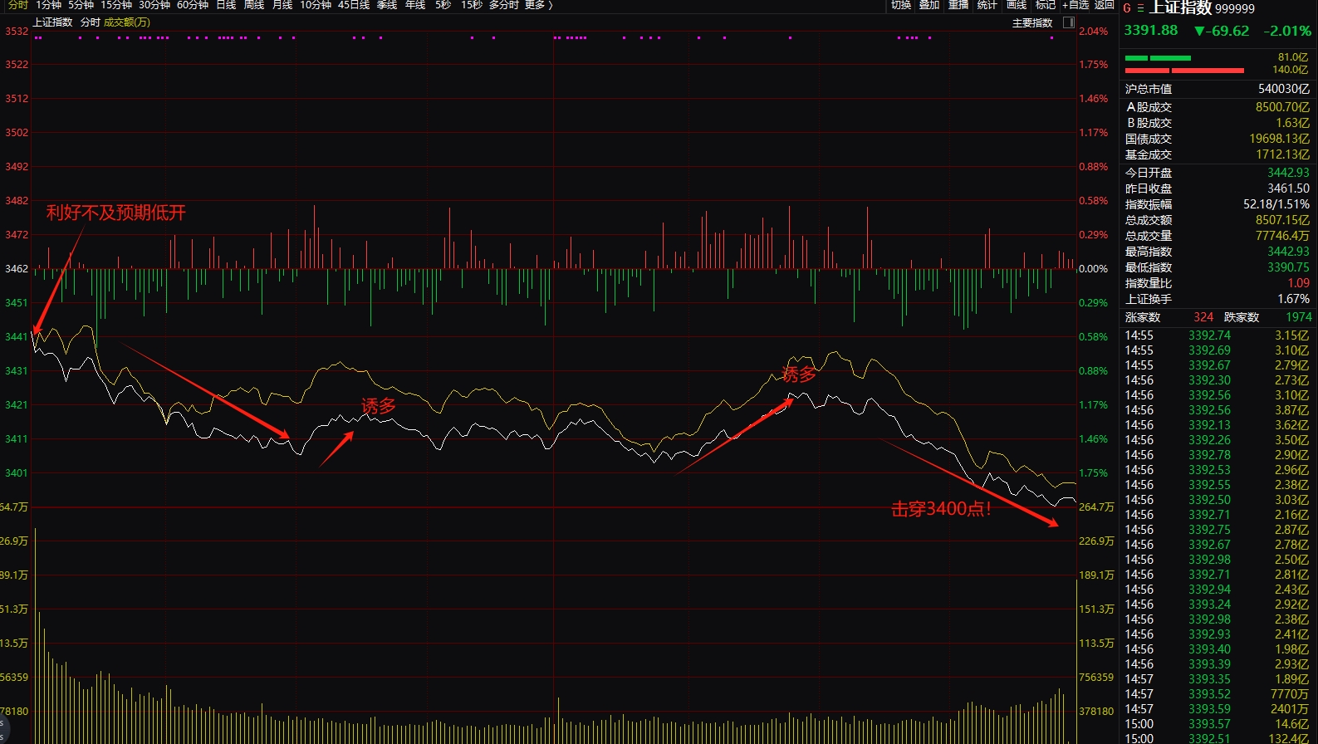Screen dimensions: 1318x744
Task: Click the 成交额(万) indicator label
Action: (x=126, y=22)
